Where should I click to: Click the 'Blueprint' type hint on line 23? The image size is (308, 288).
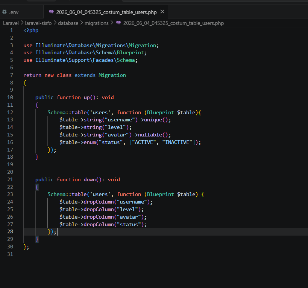(161, 194)
